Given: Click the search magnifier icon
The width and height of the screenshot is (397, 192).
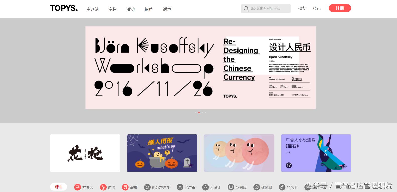Looking at the screenshot, I should [246, 9].
